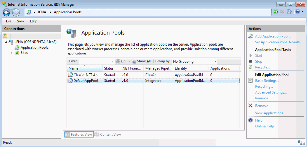Select the JENA (OPENDENTAL\JenE) tree node
Screen dimensions: 307x147
click(35, 42)
